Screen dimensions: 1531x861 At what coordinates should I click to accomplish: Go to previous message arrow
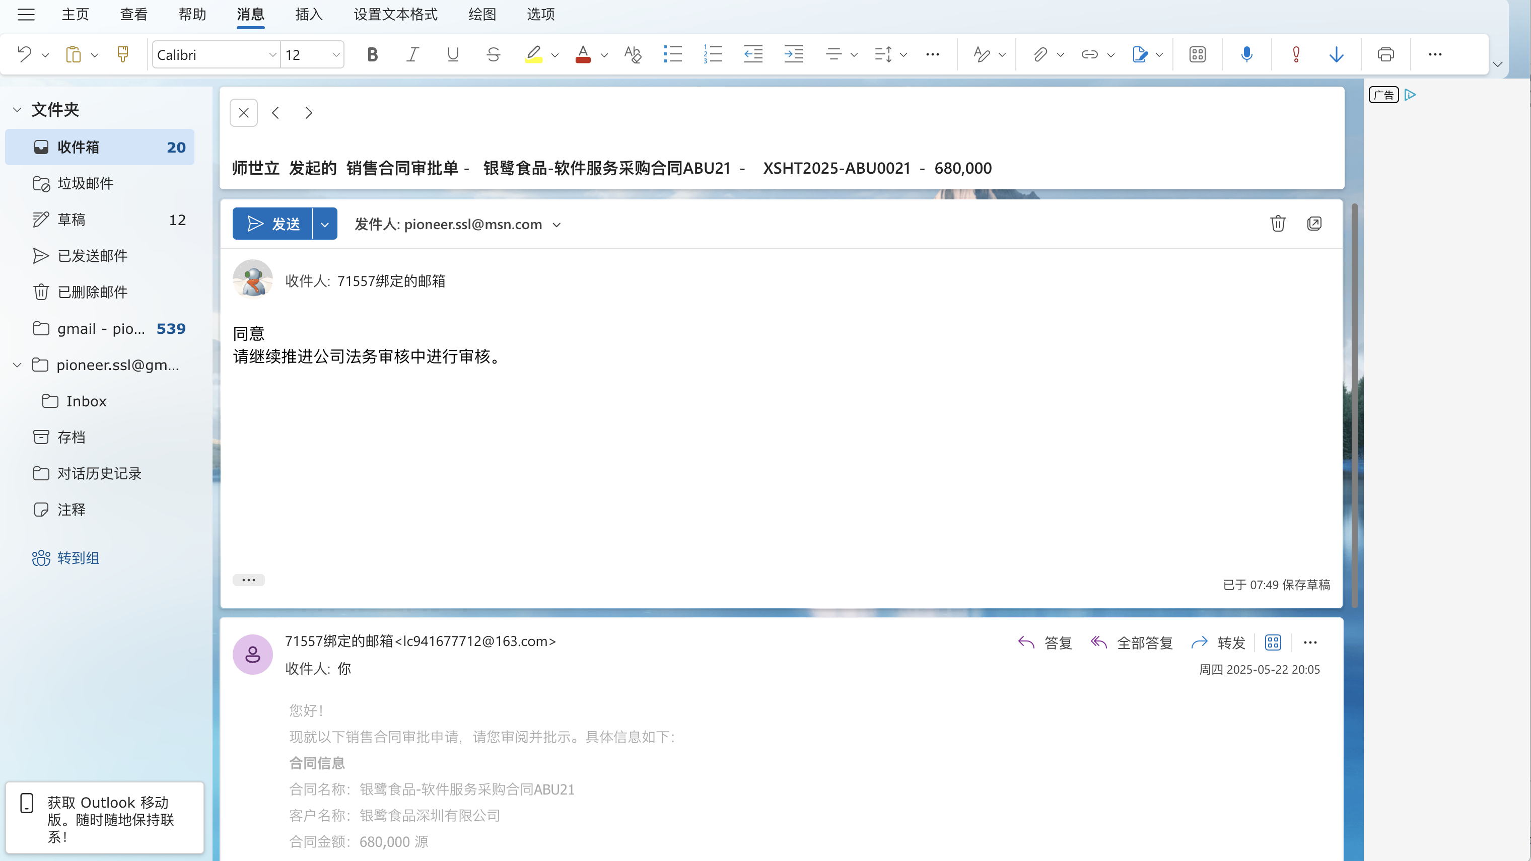pyautogui.click(x=276, y=113)
